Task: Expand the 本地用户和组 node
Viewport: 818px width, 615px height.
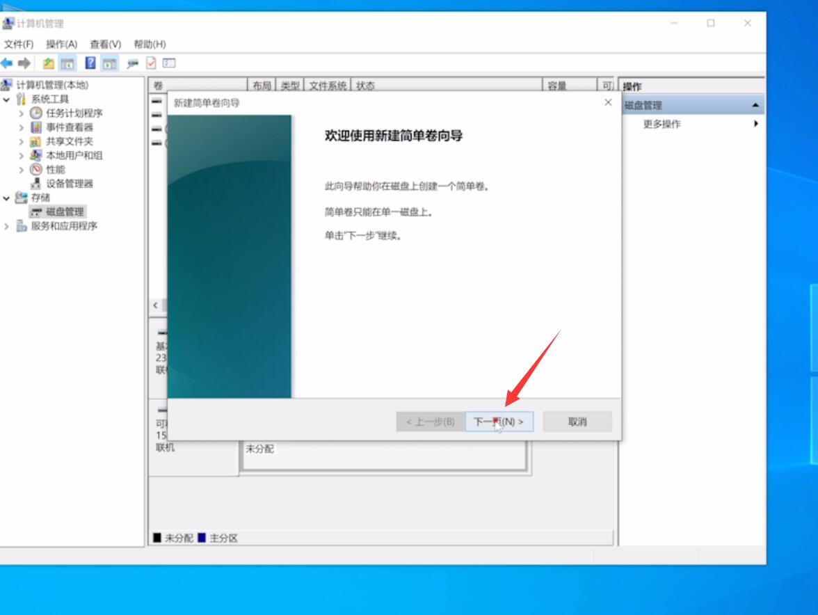Action: click(21, 155)
